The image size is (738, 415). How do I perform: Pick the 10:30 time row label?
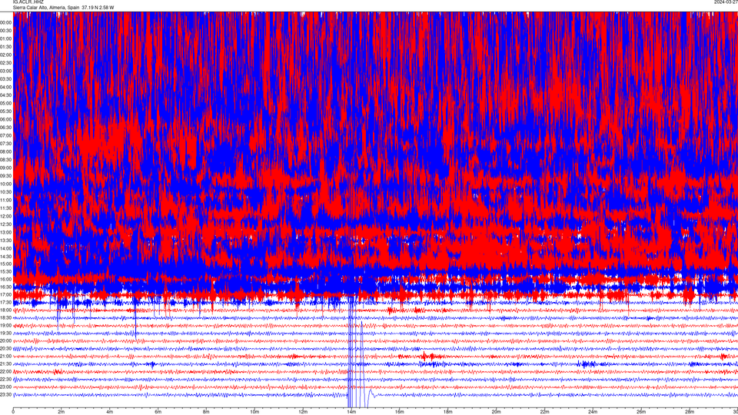coord(5,192)
